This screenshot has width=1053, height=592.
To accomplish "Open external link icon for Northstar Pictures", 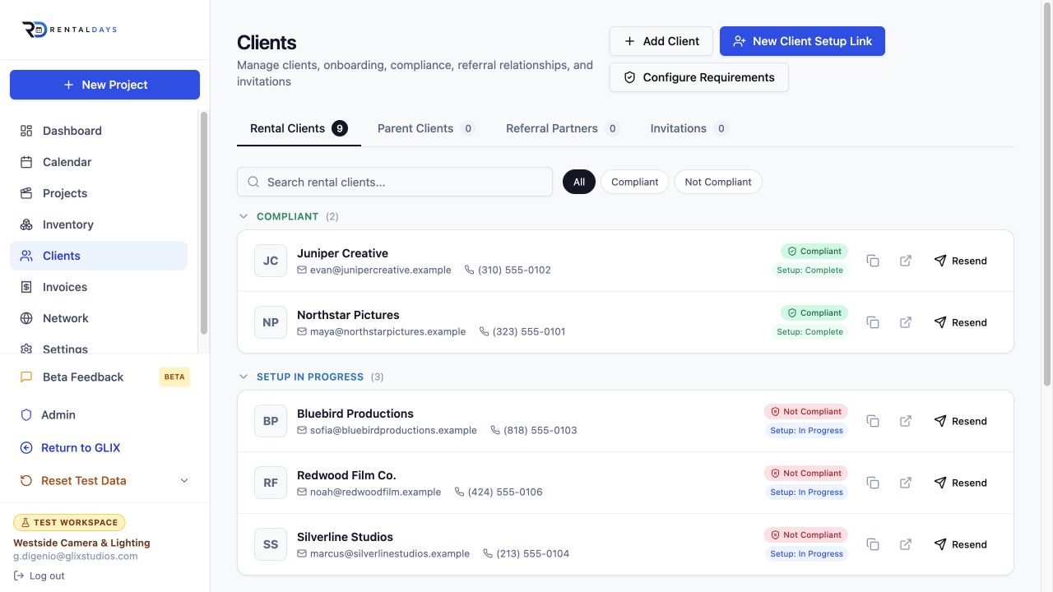I will [x=906, y=322].
